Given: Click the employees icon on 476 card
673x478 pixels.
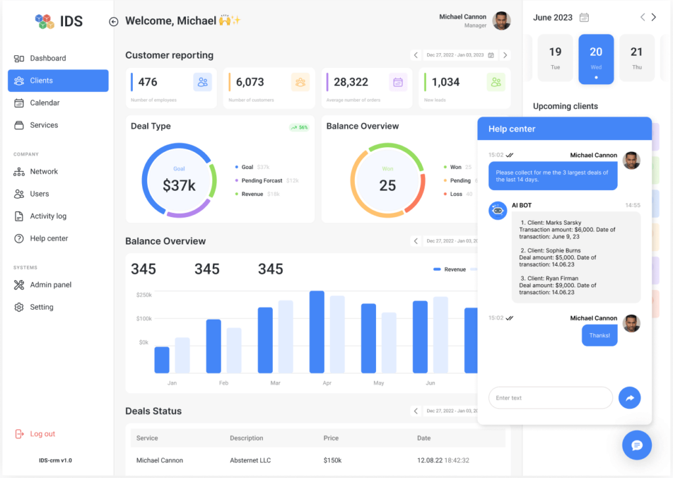Looking at the screenshot, I should click(202, 82).
